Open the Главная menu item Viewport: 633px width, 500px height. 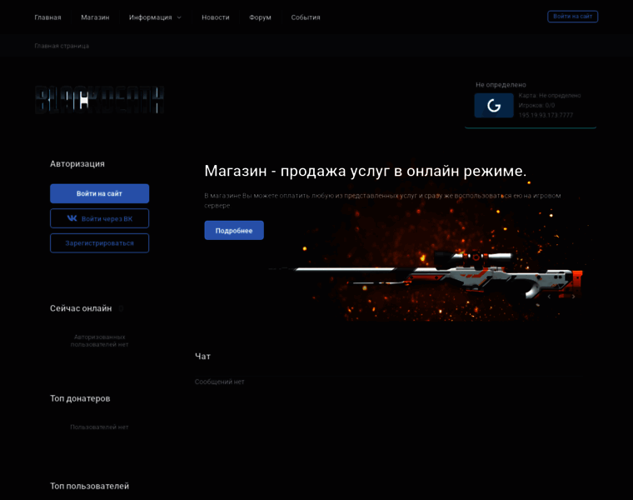(x=47, y=17)
